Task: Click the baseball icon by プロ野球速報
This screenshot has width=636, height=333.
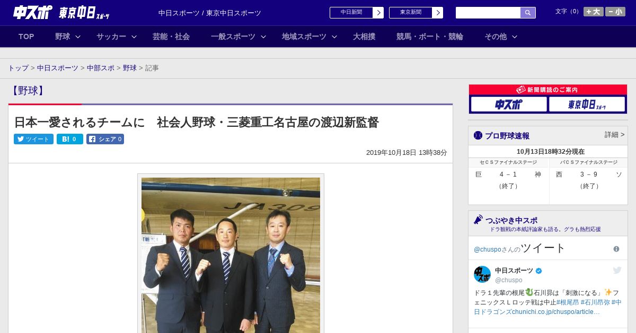Action: [478, 136]
